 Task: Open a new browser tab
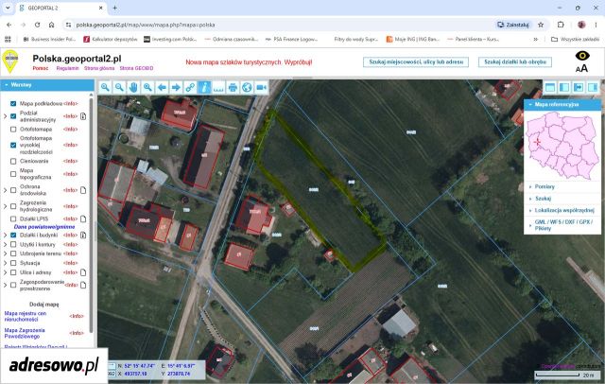114,8
